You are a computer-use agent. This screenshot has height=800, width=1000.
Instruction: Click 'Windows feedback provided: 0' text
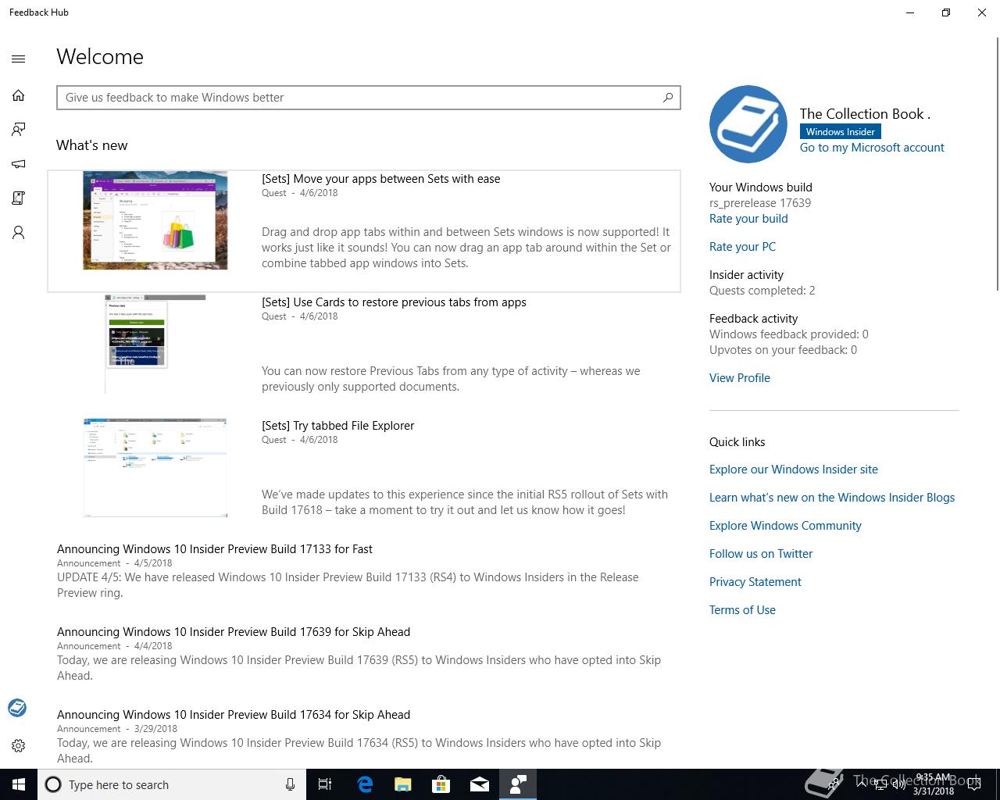coord(789,334)
